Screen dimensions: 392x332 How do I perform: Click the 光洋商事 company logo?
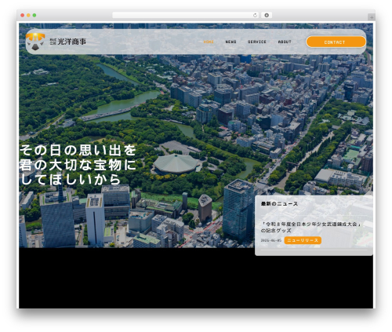(x=35, y=42)
